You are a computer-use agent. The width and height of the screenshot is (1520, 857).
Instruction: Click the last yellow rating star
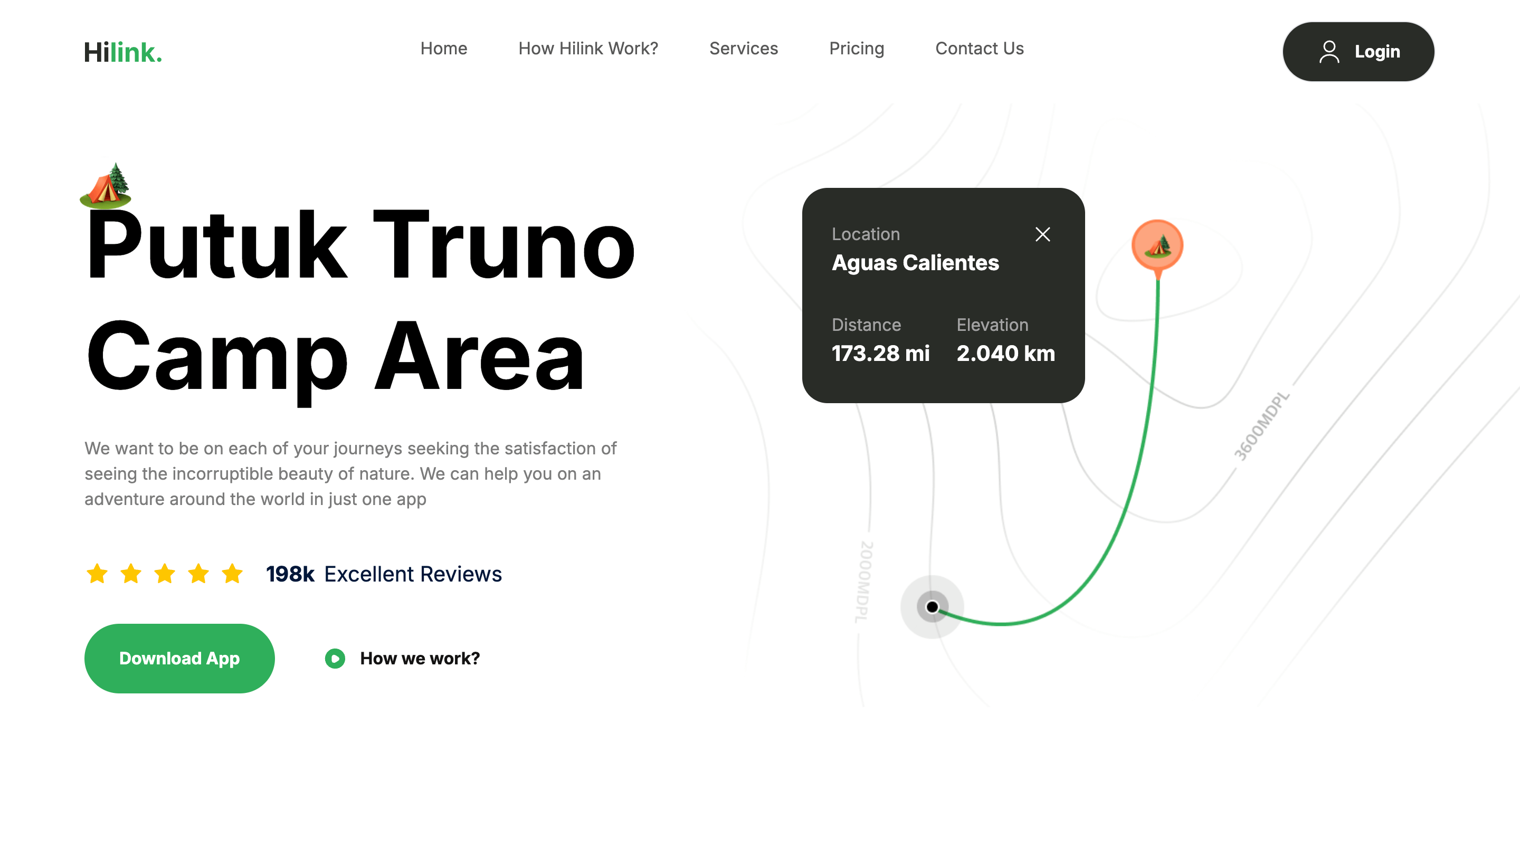click(x=232, y=573)
